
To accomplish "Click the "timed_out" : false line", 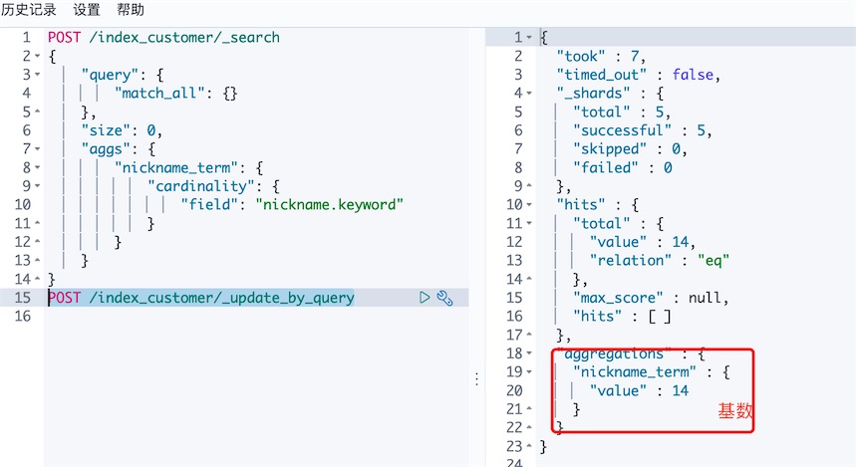I will (638, 75).
